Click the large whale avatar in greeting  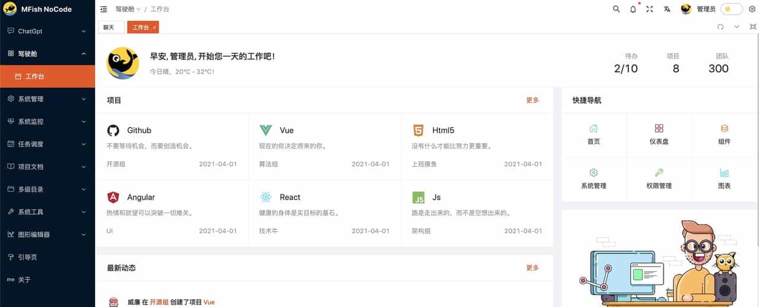pyautogui.click(x=123, y=63)
